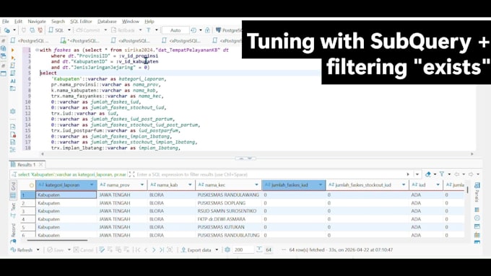The image size is (491, 276).
Task: Click the last row arrow icon
Action: (162, 250)
